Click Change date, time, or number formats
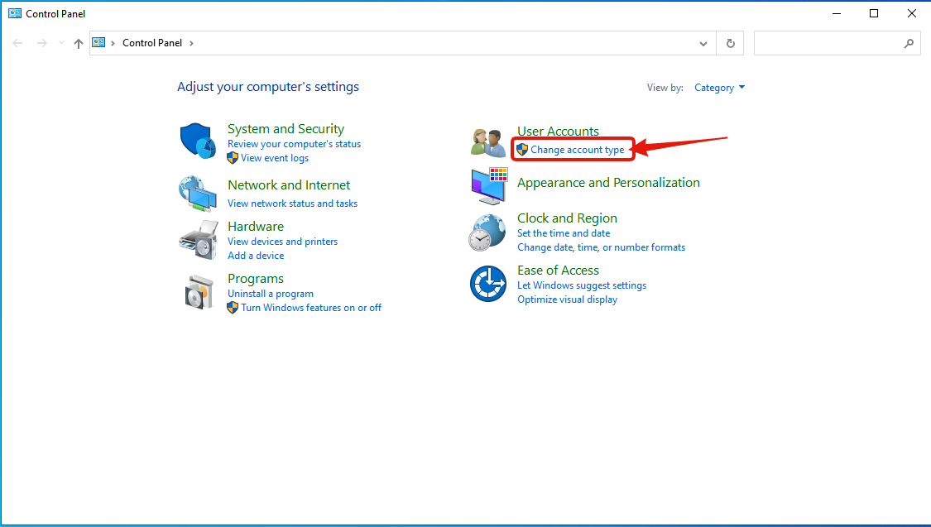Screen dimensions: 931x527 [x=601, y=247]
